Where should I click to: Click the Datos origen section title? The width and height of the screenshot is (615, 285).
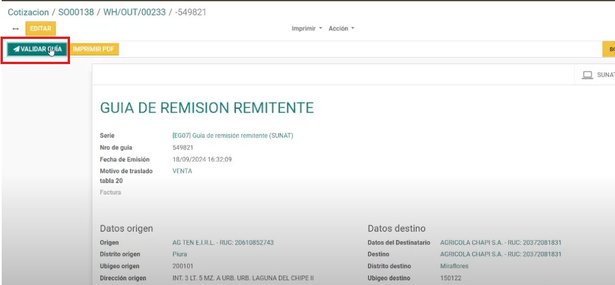(126, 228)
